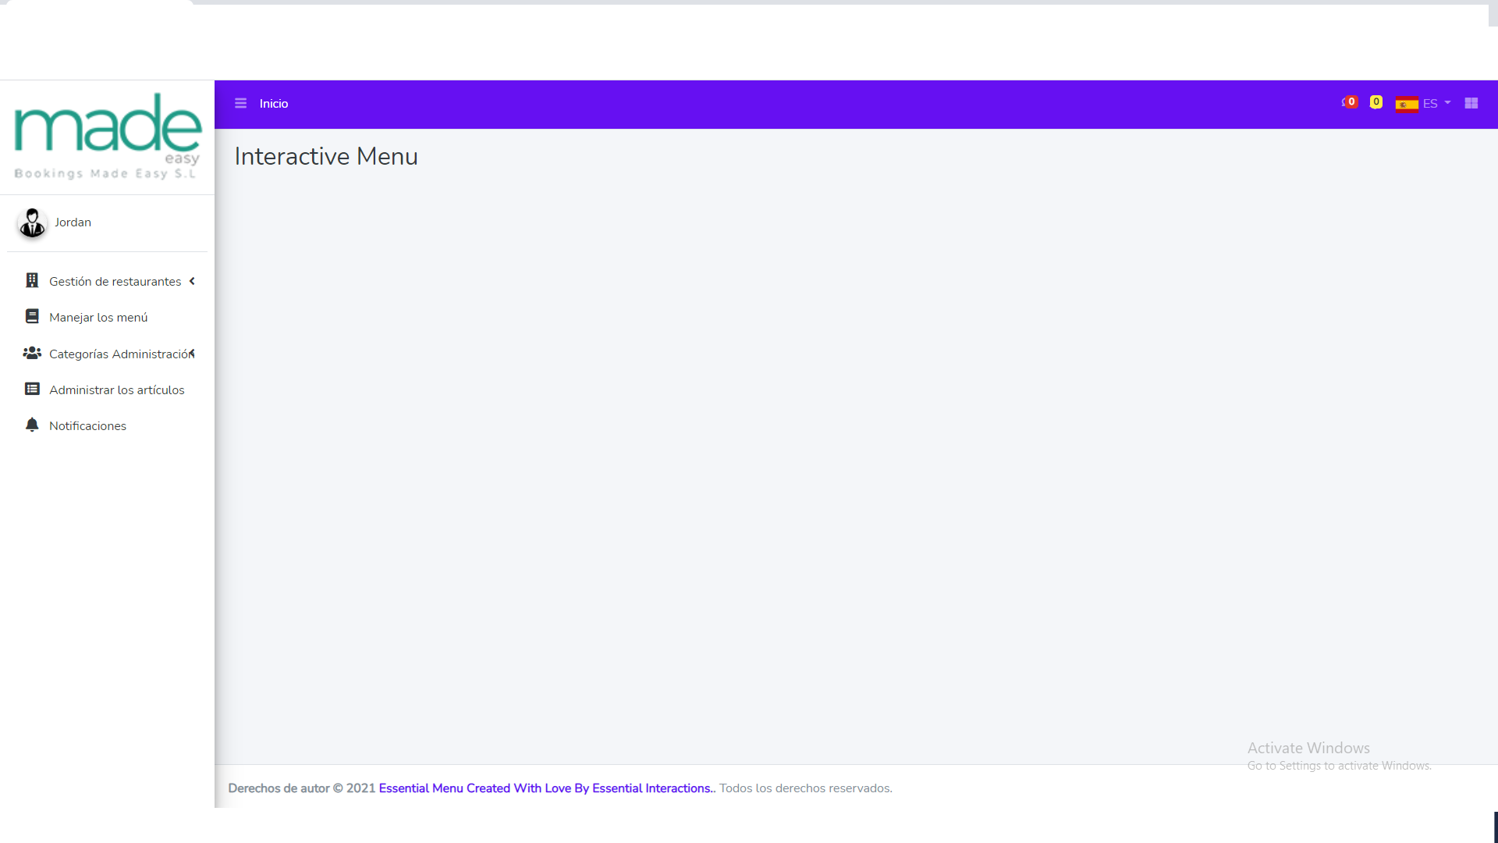Click the Jordan username

coord(73,222)
